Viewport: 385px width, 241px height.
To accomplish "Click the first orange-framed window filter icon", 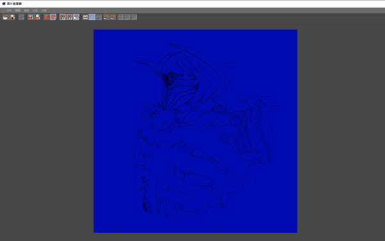I will pyautogui.click(x=63, y=17).
